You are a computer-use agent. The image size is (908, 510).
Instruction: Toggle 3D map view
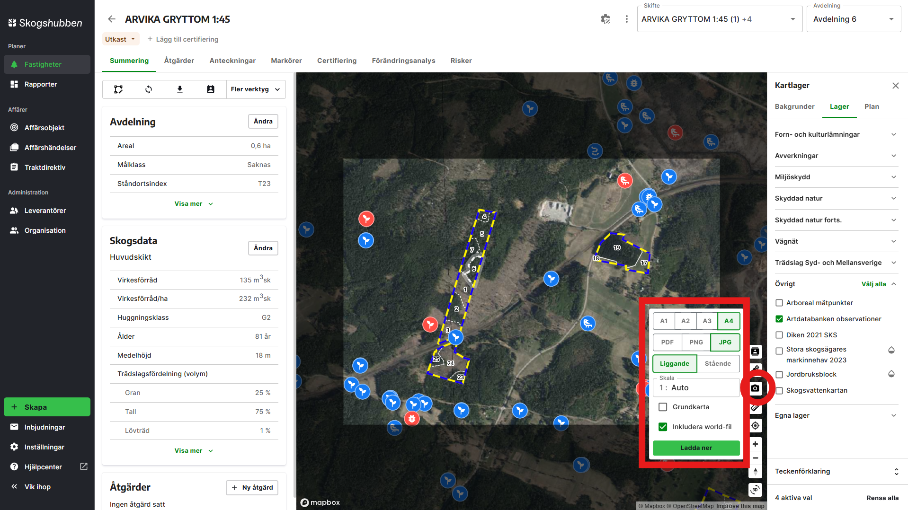pos(756,490)
